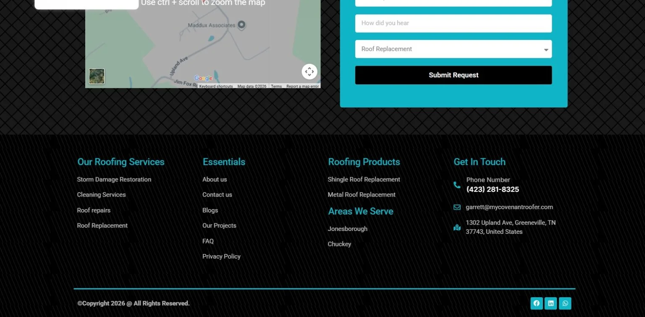645x317 pixels.
Task: Click the Maddux Associates map pin
Action: pos(241,25)
